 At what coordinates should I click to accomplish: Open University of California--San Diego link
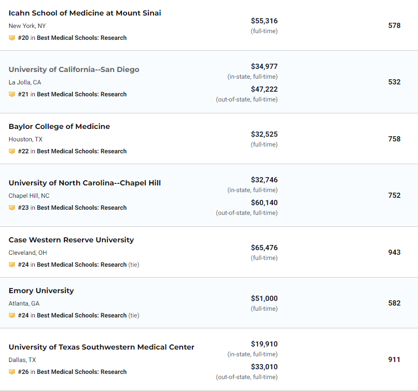pos(74,69)
